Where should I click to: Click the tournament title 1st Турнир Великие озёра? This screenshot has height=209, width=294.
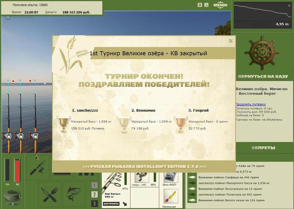point(148,53)
